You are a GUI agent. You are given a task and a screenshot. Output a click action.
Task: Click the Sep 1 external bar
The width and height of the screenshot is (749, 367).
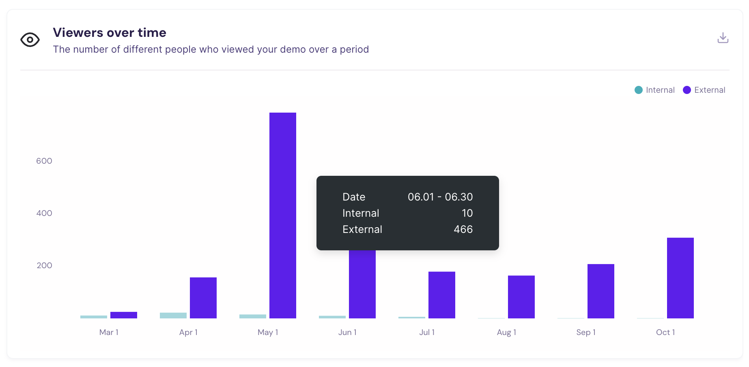601,292
